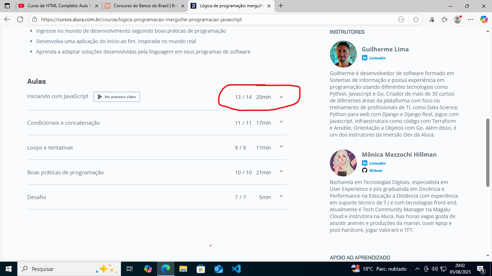The height and width of the screenshot is (276, 492).
Task: Click the Desafio lesson title
Action: coord(37,197)
